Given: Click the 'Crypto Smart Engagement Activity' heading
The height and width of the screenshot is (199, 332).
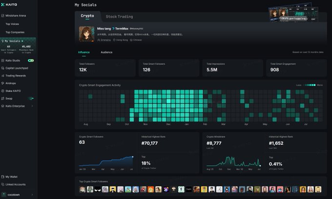Looking at the screenshot, I should [x=100, y=85].
